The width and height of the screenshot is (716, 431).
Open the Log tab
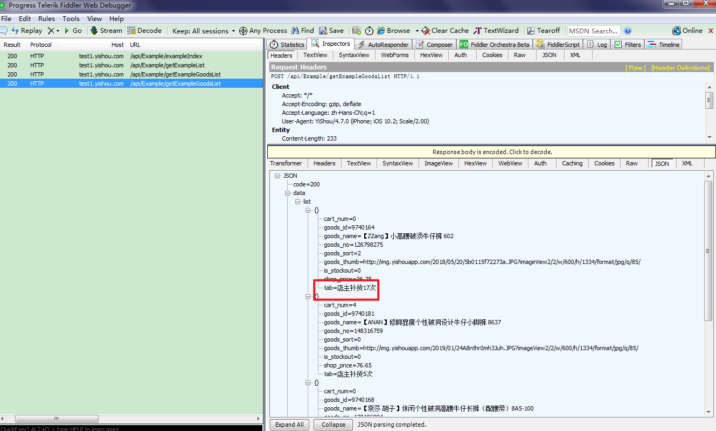597,45
